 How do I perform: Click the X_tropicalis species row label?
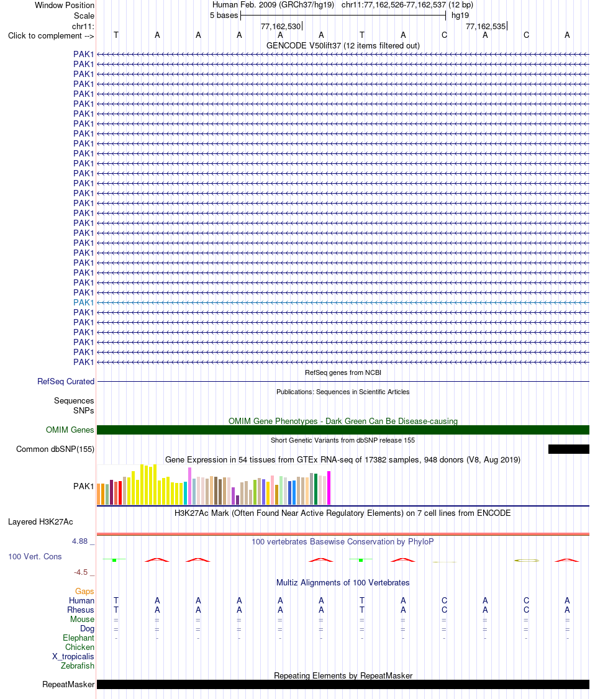73,656
